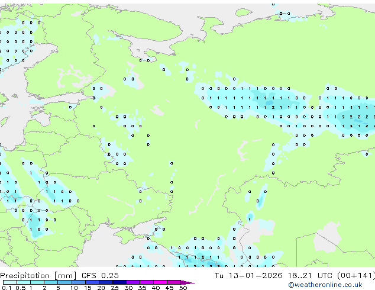Click the '5' legend scale label

58,288
